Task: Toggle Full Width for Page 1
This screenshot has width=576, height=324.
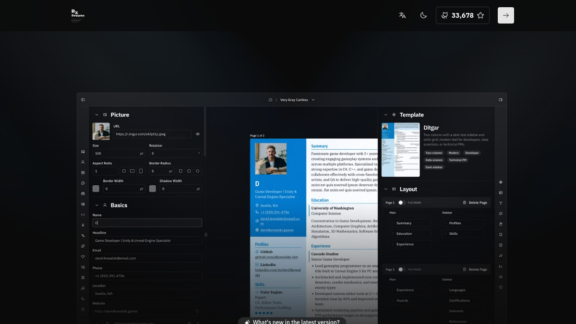Action: pyautogui.click(x=401, y=203)
